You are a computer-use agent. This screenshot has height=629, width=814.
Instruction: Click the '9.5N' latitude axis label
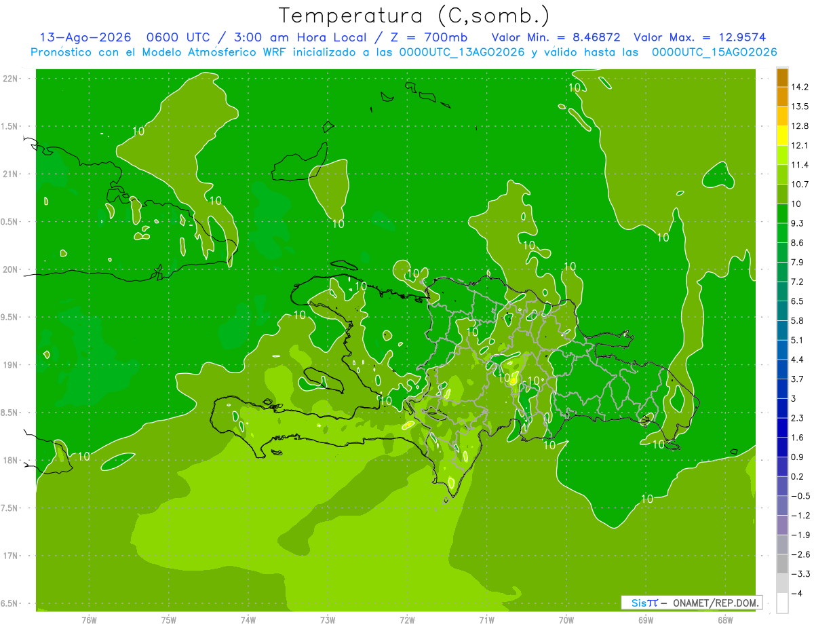coord(10,317)
